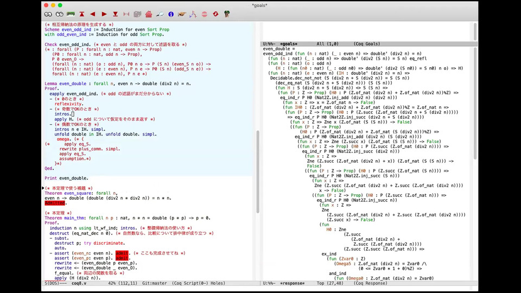Viewport: 521px width, 293px height.
Task: Click the yellow minimize window button
Action: [53, 5]
